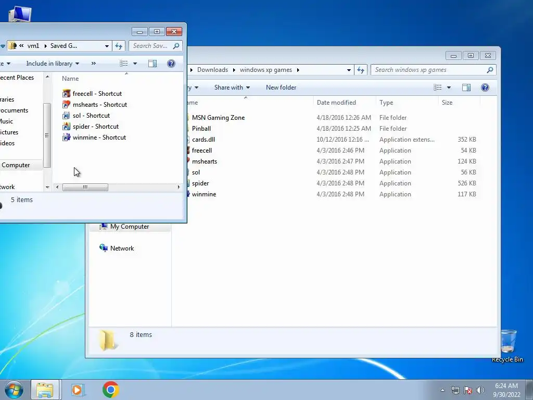
Task: Open the freecell shortcut icon in Saved Games
Action: 66,94
